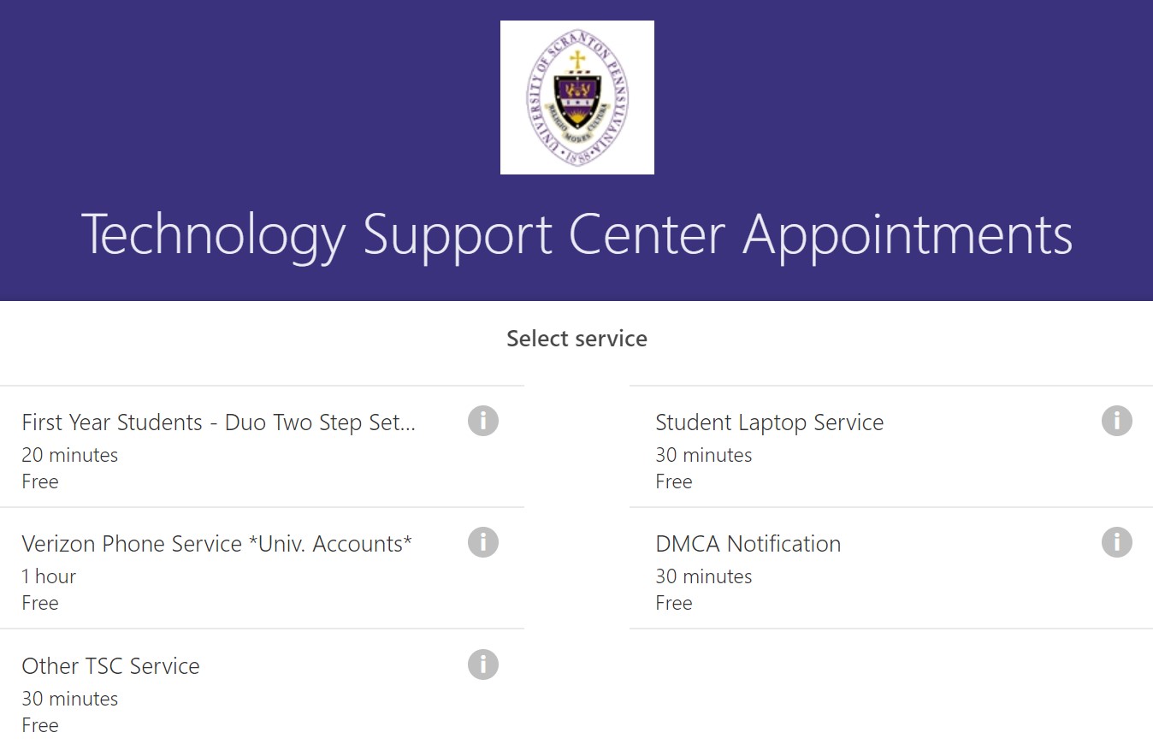Select First Year Students - Duo Two Step service

(x=262, y=446)
